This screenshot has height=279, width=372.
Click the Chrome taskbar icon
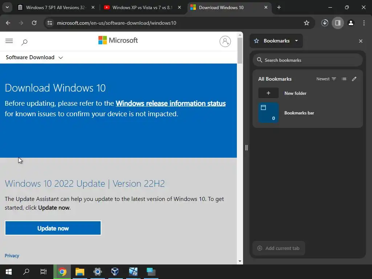[62, 272]
